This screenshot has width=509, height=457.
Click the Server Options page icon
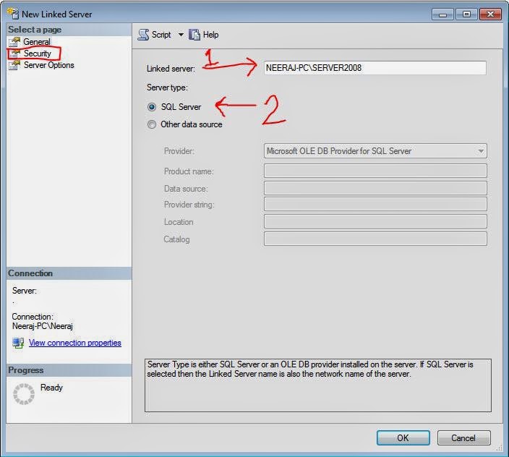tap(14, 65)
